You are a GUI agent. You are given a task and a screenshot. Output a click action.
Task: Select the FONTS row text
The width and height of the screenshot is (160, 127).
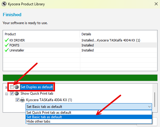14,45
